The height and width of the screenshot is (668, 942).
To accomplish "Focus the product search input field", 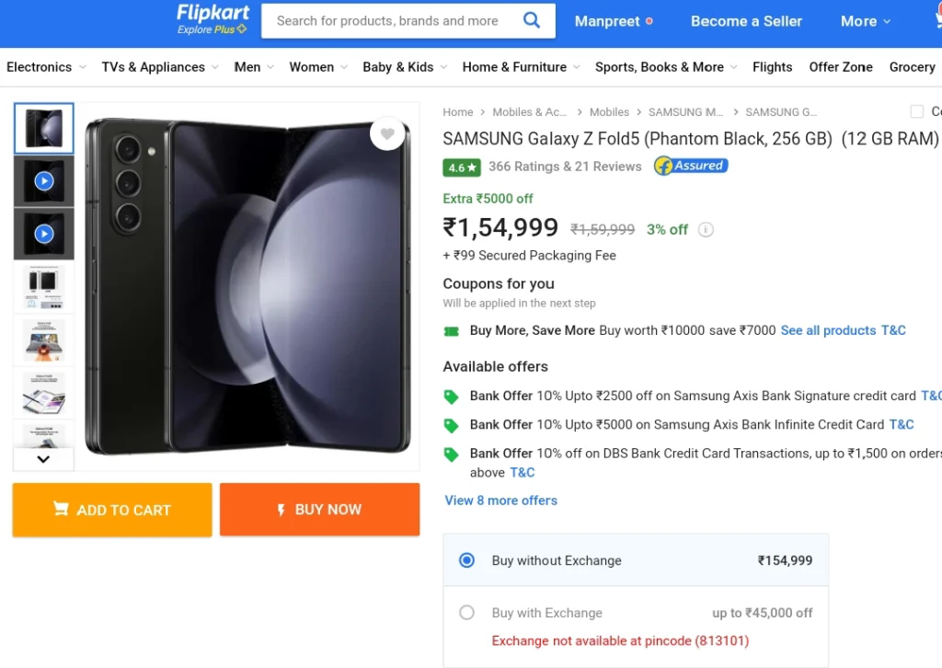I will (x=390, y=21).
